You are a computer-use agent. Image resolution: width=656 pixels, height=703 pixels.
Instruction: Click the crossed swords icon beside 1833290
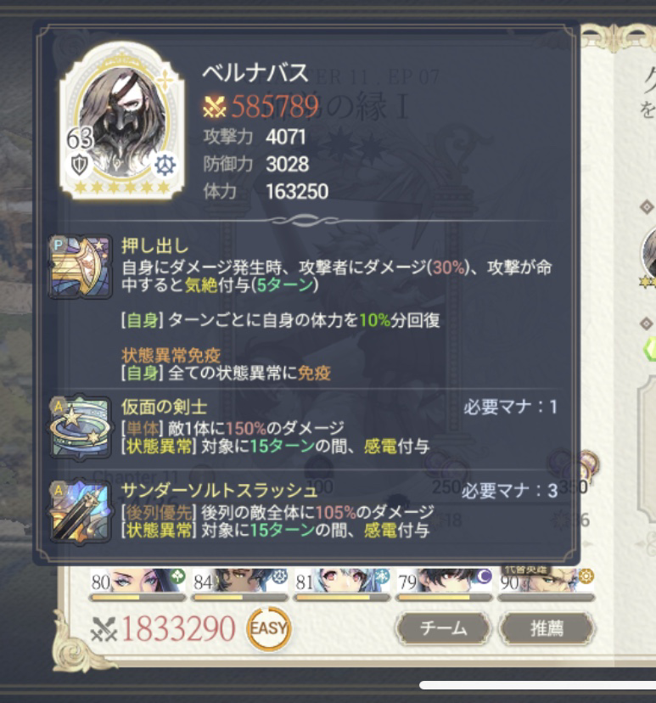pos(104,629)
